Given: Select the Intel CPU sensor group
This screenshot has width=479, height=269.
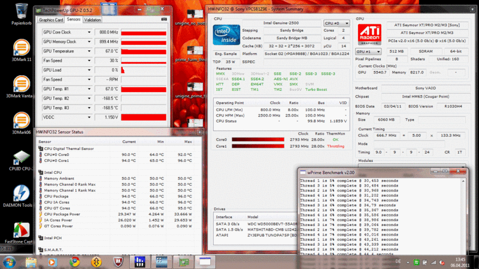Looking at the screenshot, I should click(53, 172).
